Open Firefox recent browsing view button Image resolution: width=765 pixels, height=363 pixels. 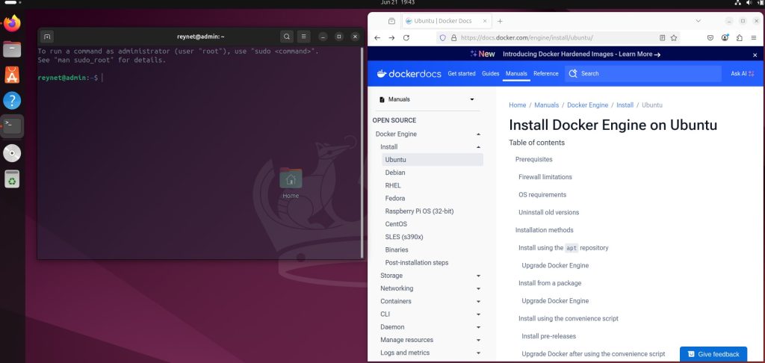tap(391, 21)
